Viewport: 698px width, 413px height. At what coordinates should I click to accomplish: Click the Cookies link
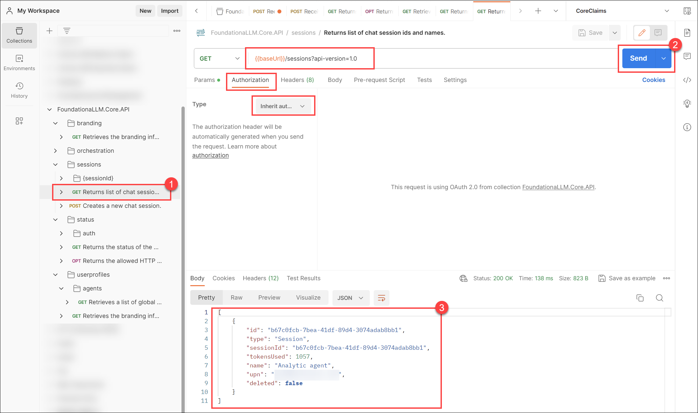(x=653, y=80)
